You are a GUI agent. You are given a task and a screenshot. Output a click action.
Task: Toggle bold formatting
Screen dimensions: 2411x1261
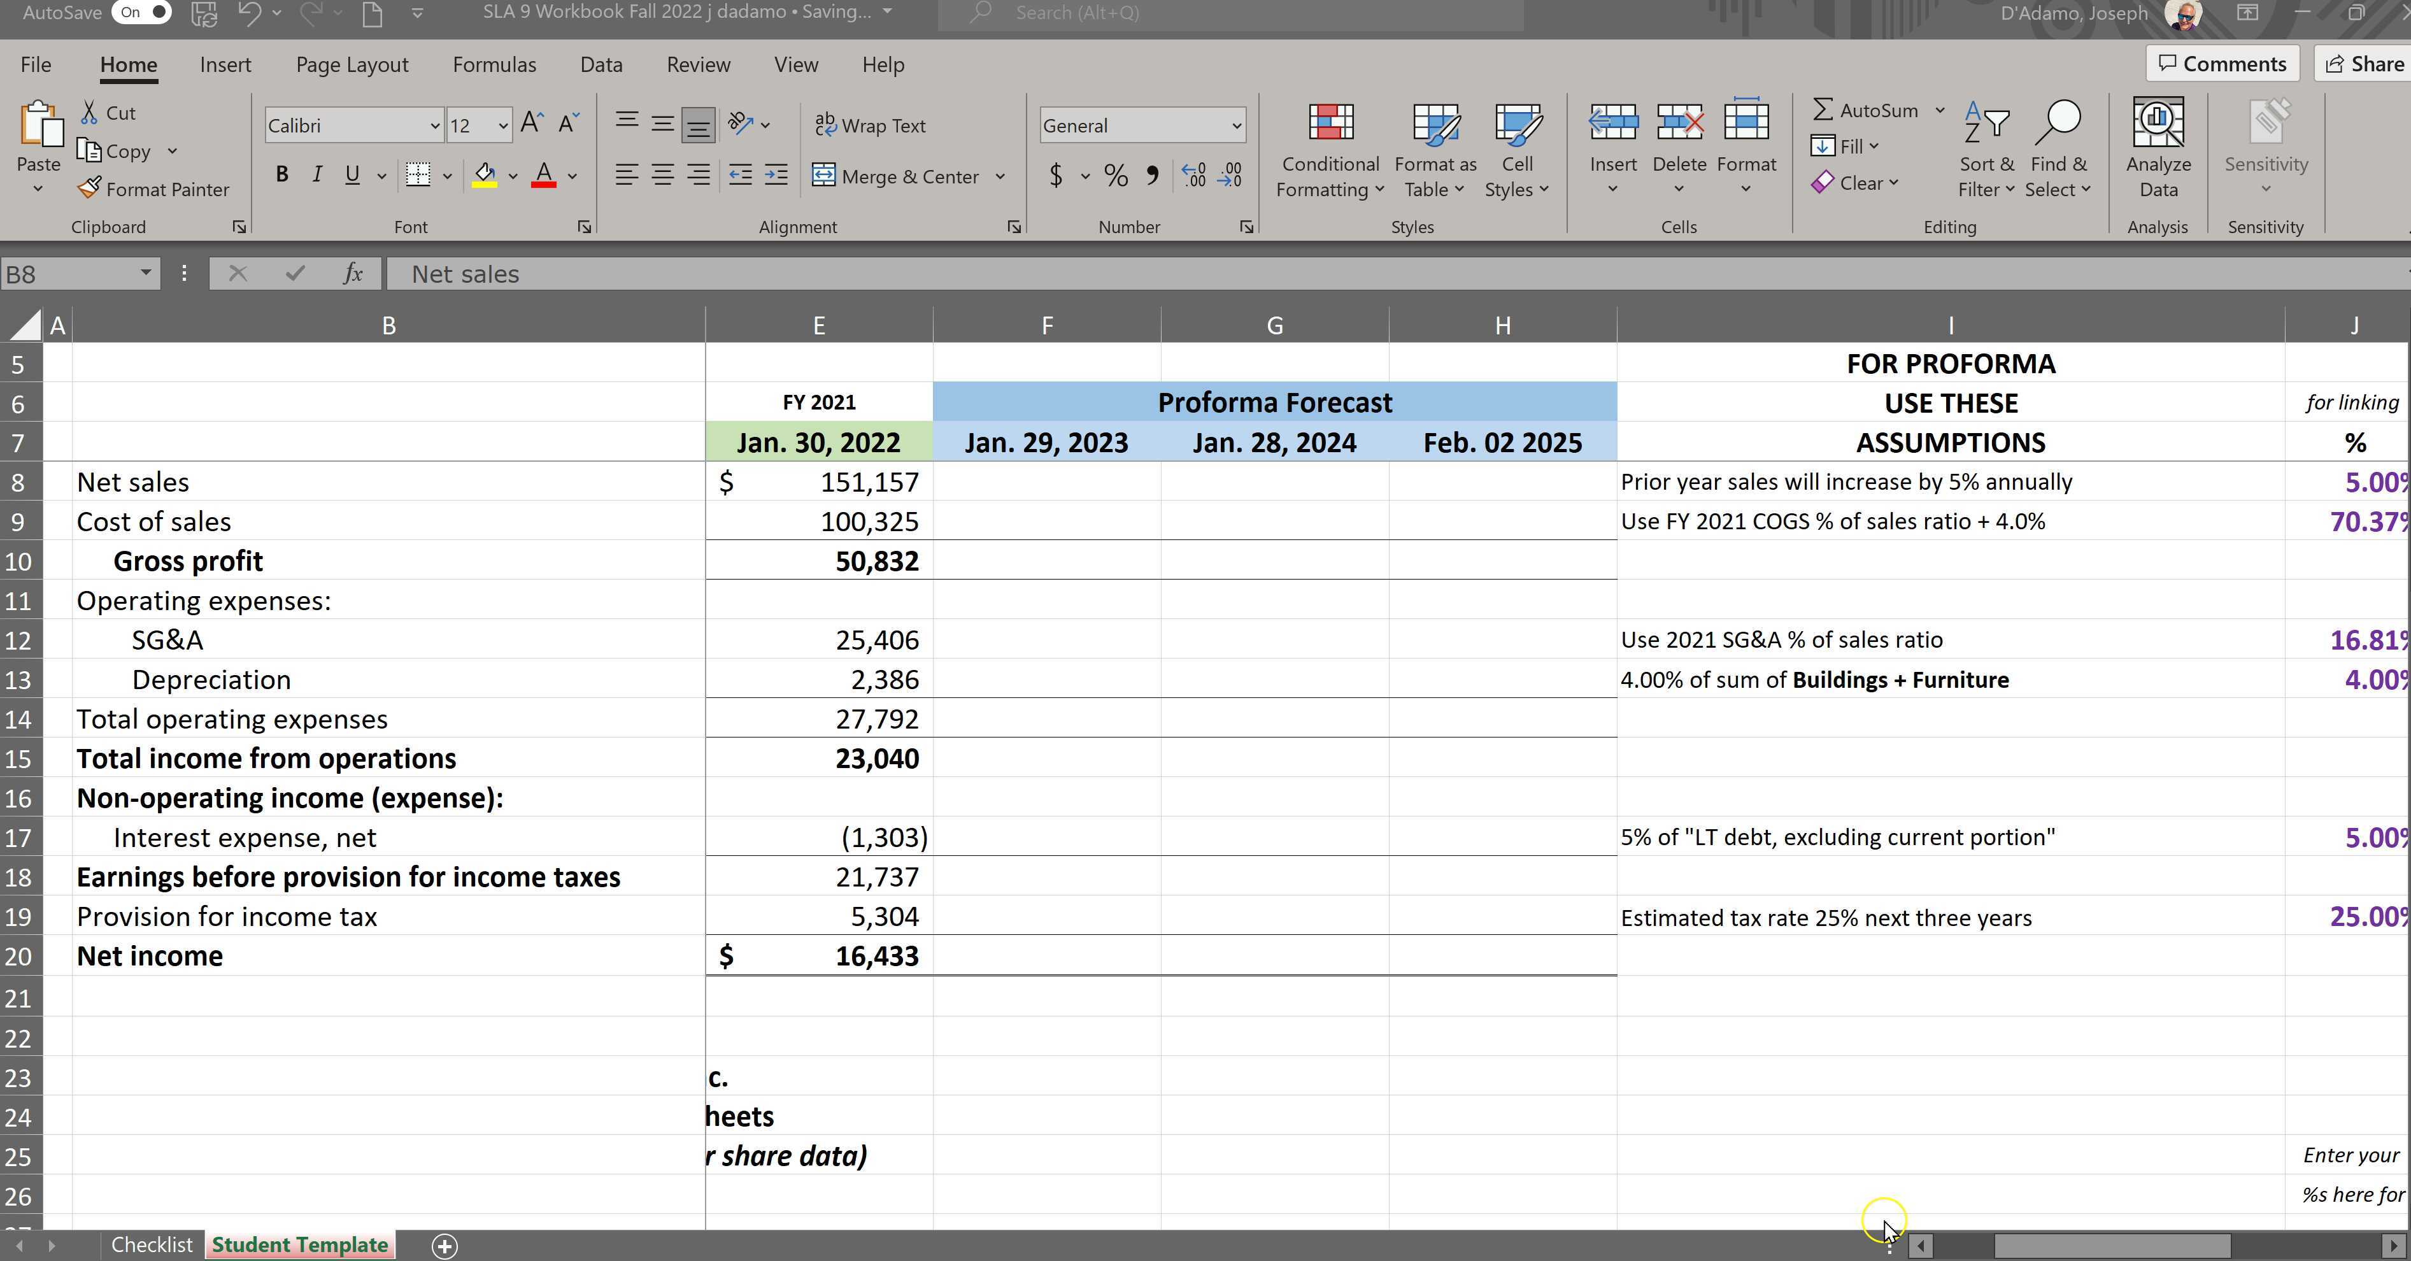click(x=281, y=174)
